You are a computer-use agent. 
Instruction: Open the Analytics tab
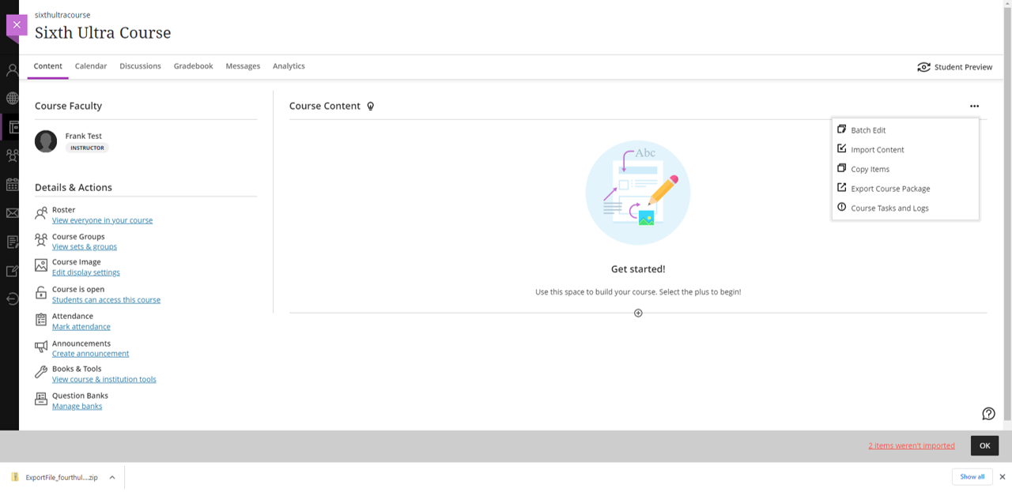click(x=289, y=66)
